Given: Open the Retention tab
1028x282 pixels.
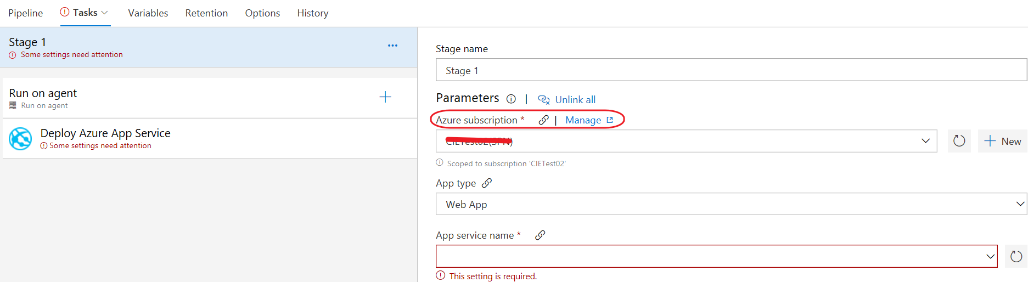Looking at the screenshot, I should pyautogui.click(x=206, y=13).
